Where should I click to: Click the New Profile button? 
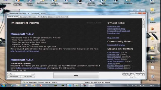[x=14, y=77]
